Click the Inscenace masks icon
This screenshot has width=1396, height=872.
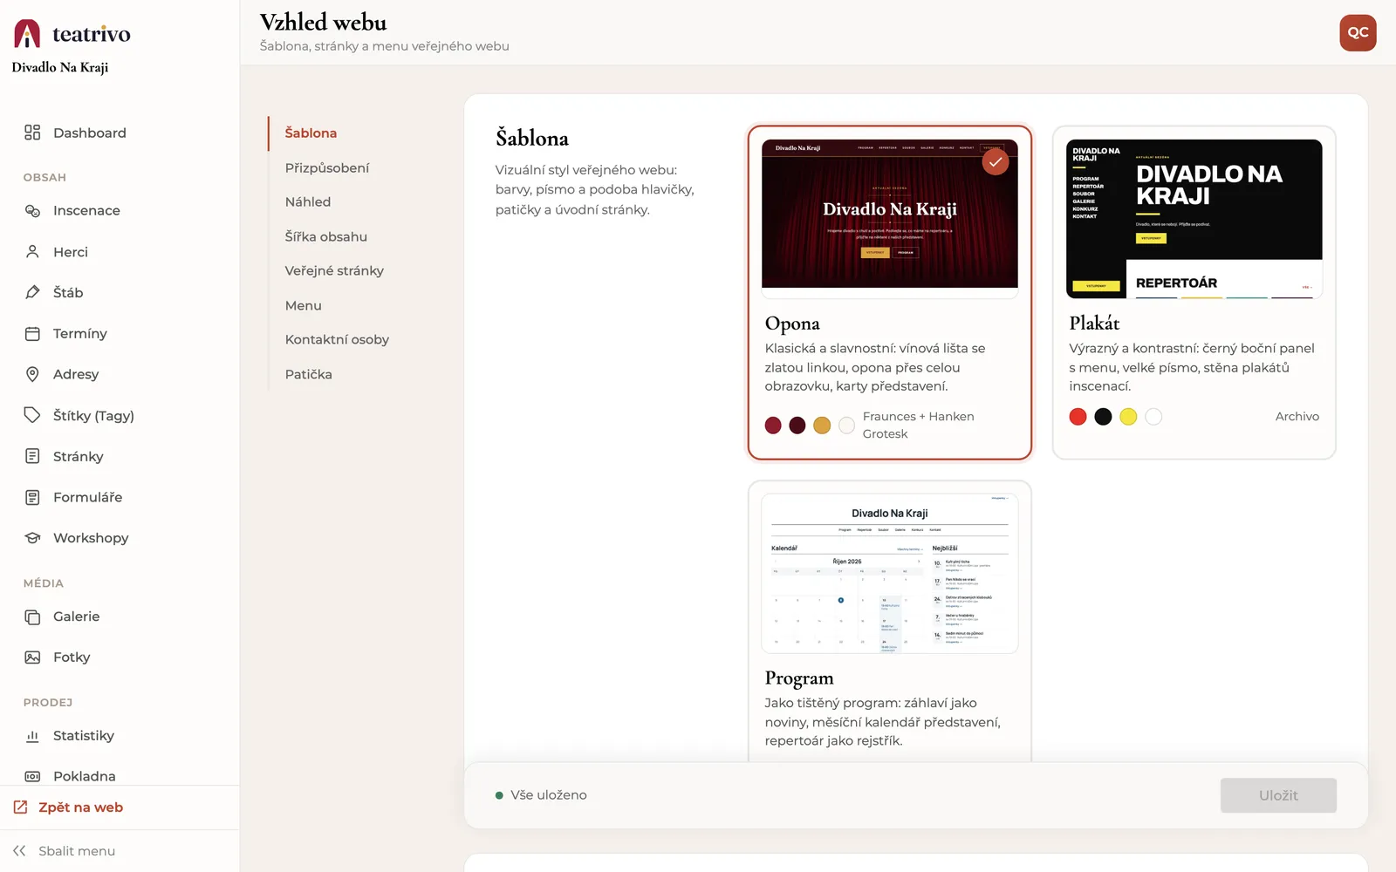(32, 210)
